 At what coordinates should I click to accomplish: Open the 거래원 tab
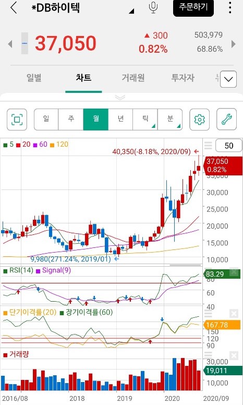133,78
